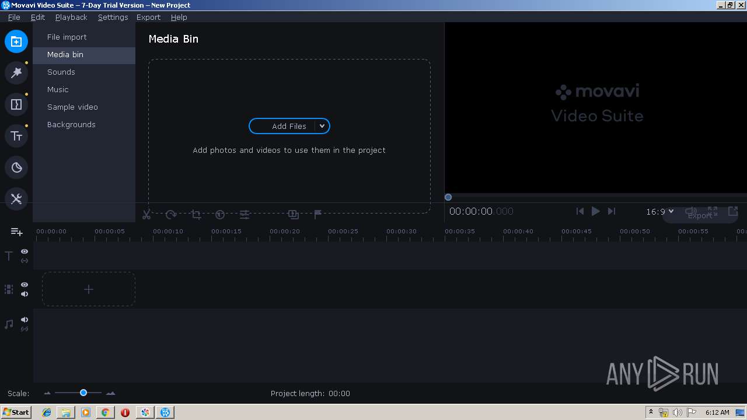Select Backgrounds category
Viewport: 747px width, 420px height.
tap(84, 124)
